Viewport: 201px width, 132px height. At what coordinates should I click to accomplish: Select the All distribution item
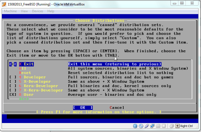pos(22,68)
